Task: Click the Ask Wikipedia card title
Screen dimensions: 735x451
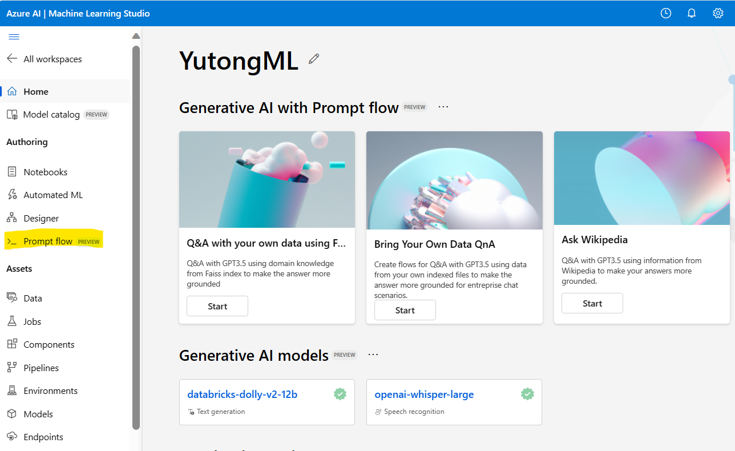Action: click(x=595, y=240)
